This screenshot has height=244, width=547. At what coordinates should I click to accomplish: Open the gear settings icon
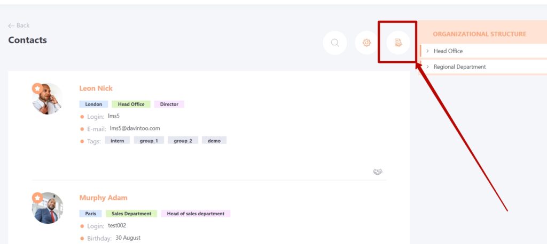[x=366, y=43]
